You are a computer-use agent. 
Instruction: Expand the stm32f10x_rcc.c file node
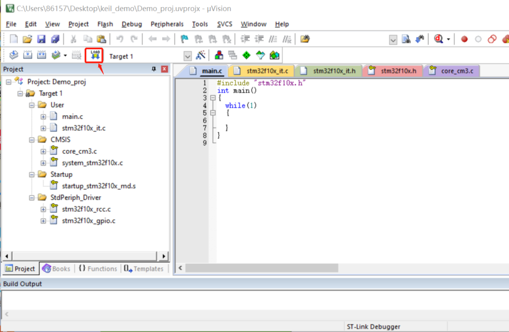click(x=43, y=209)
